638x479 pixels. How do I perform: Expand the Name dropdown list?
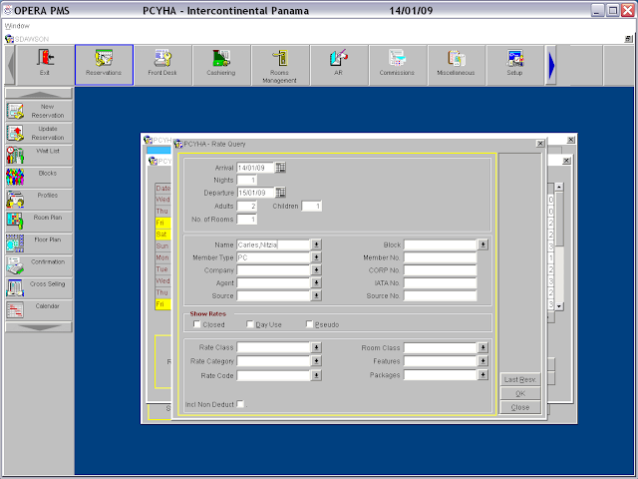316,244
